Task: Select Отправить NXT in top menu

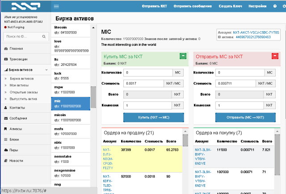Action: [x=154, y=6]
